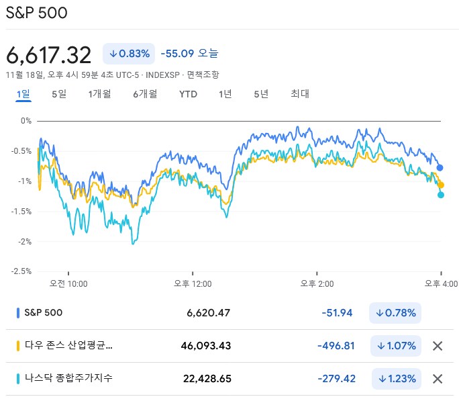Open the 다우 존스 산업평균 index row
The image size is (459, 401).
(x=68, y=346)
